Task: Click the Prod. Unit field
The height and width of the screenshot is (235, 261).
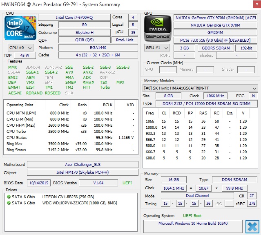Action: tap(125, 40)
